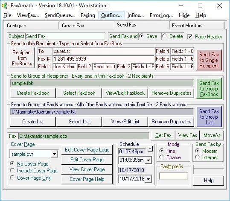Click the schedule plus button
This screenshot has height=201, width=230.
click(150, 149)
